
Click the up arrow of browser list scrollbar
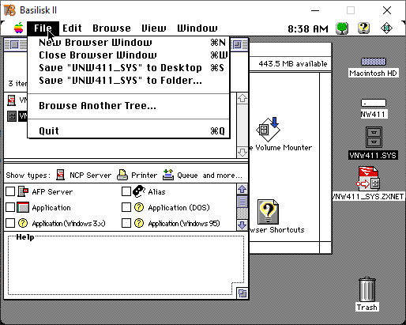point(242,98)
